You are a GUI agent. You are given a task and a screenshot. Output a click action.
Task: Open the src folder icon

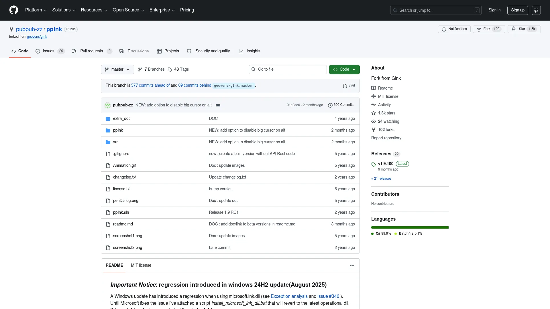(108, 142)
